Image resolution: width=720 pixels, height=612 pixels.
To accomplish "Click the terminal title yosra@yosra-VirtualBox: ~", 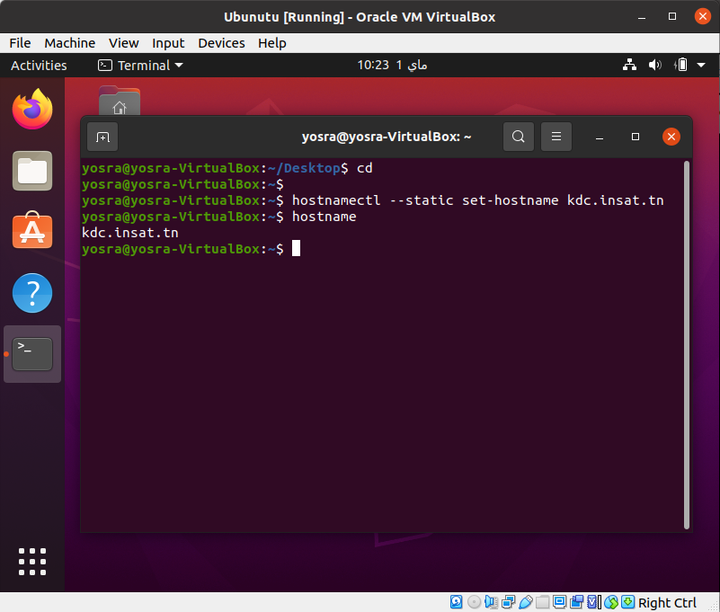I will pos(387,137).
